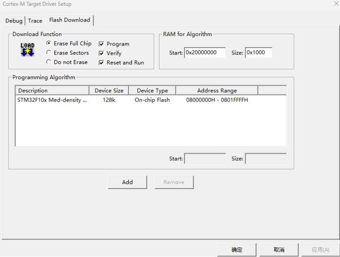
Task: Click the On-chip Flash device type cell
Action: point(152,100)
